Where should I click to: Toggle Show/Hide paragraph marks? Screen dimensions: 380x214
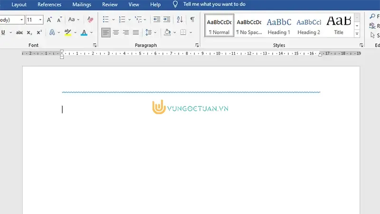click(x=192, y=19)
